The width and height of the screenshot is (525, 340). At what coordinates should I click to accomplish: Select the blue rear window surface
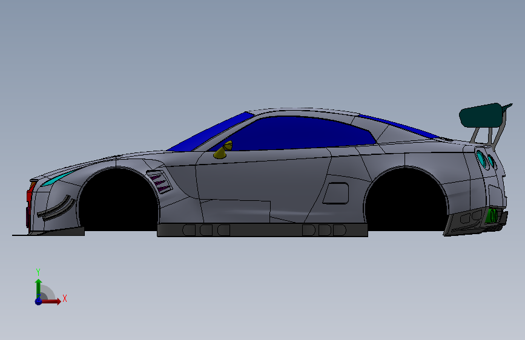pos(398,126)
